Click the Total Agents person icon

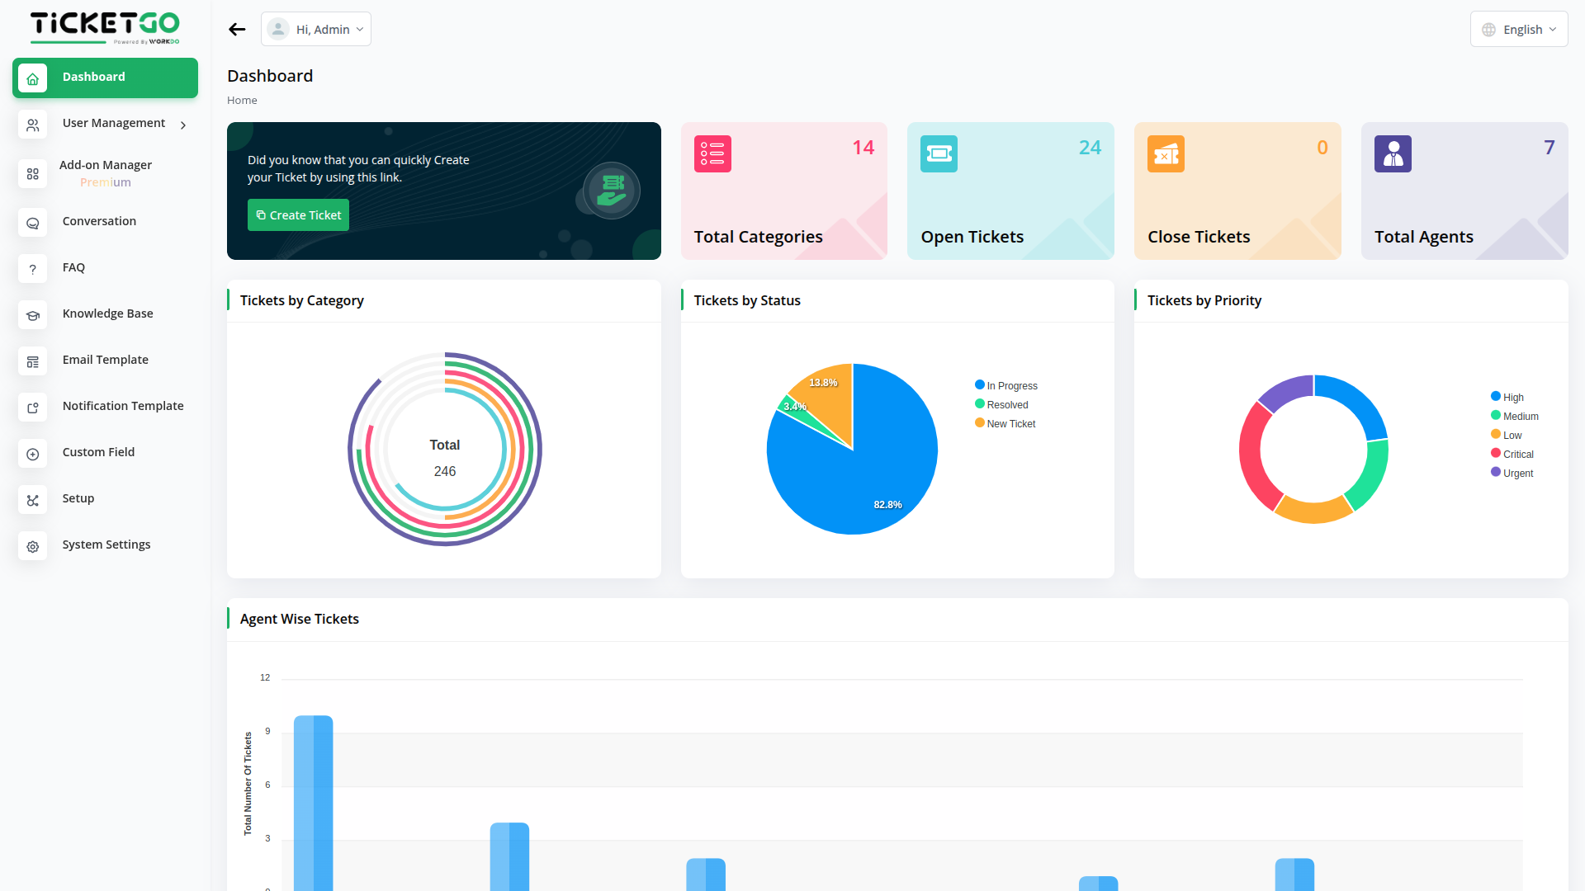click(x=1393, y=154)
